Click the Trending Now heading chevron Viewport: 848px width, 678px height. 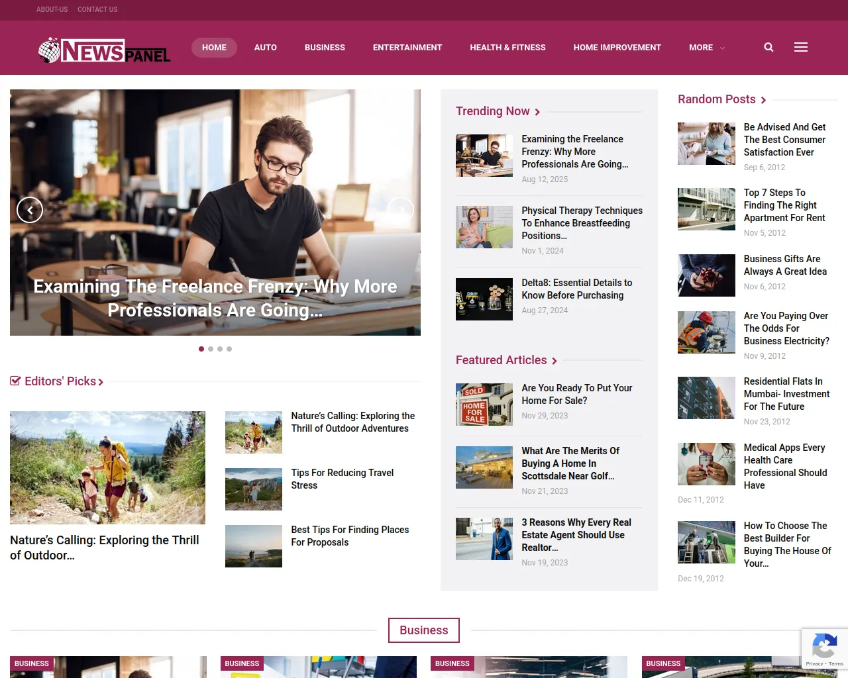click(x=537, y=112)
